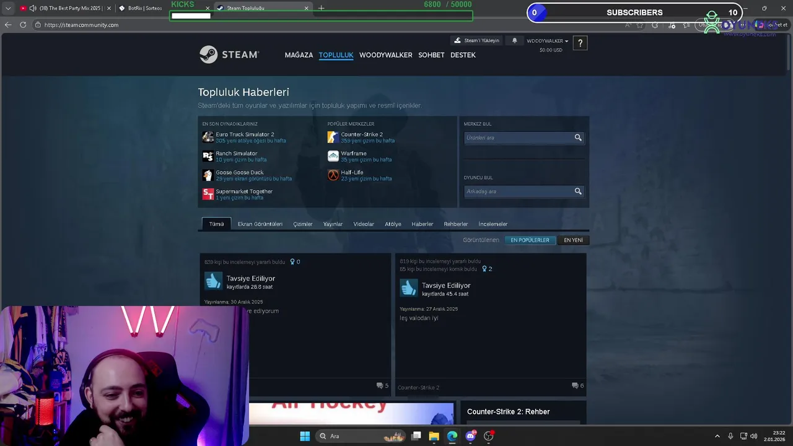Screen dimensions: 793x446
Task: Reload the page with the refresh icon
Action: 23,25
